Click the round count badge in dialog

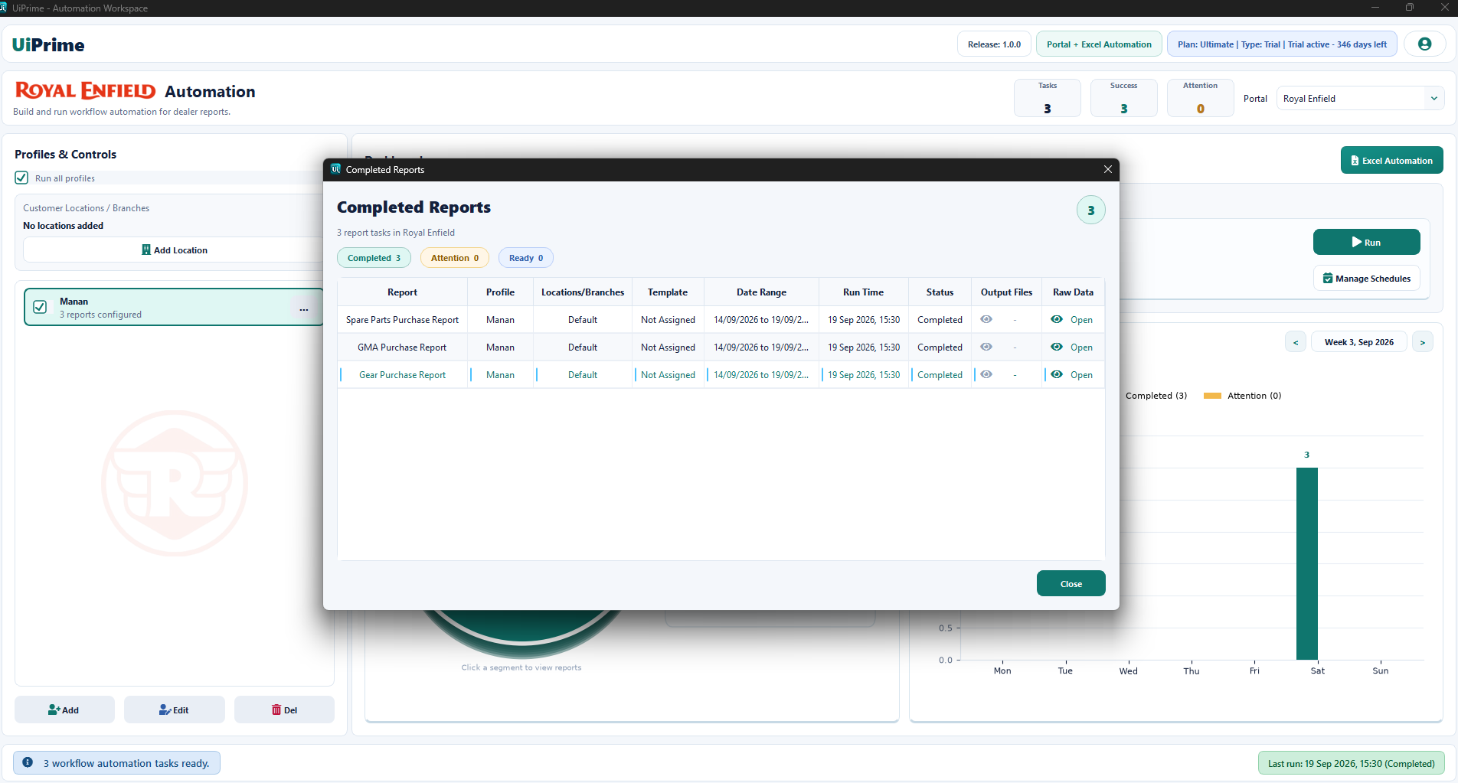(x=1090, y=210)
